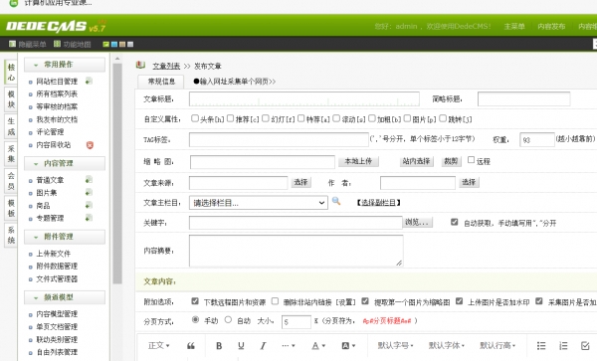Insert checklist in the editor toolbar
This screenshot has height=361, width=597.
[x=585, y=345]
